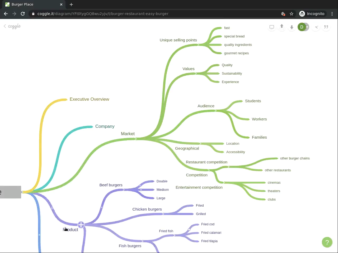
Task: Select the Company branch label
Action: [105, 126]
